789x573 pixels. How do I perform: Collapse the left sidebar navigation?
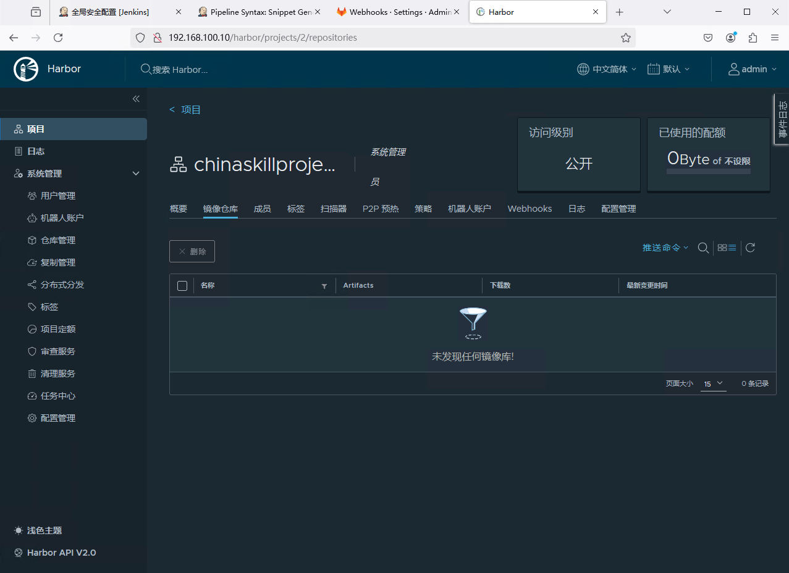click(136, 99)
